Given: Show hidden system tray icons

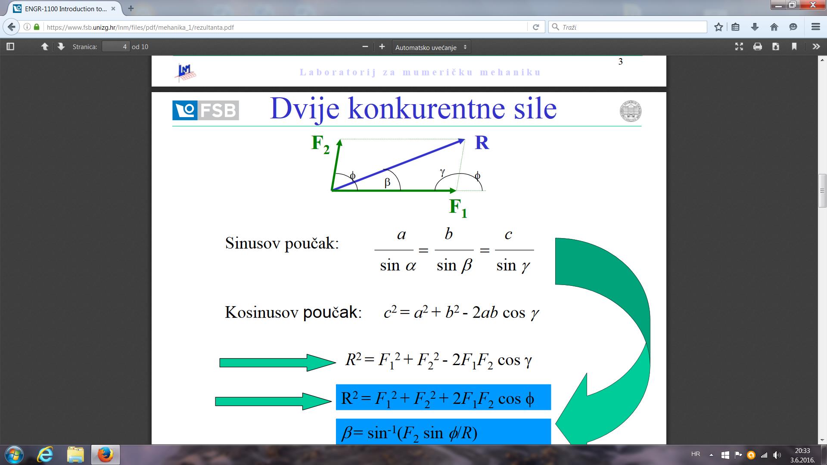Looking at the screenshot, I should click(711, 455).
